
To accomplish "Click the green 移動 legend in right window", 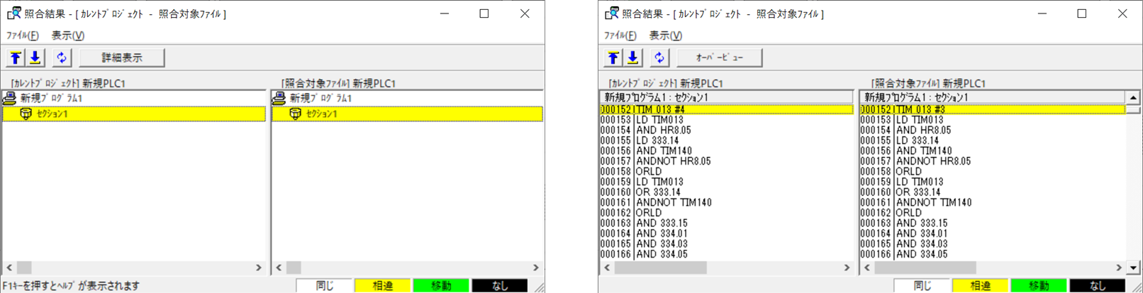I will pos(1039,285).
